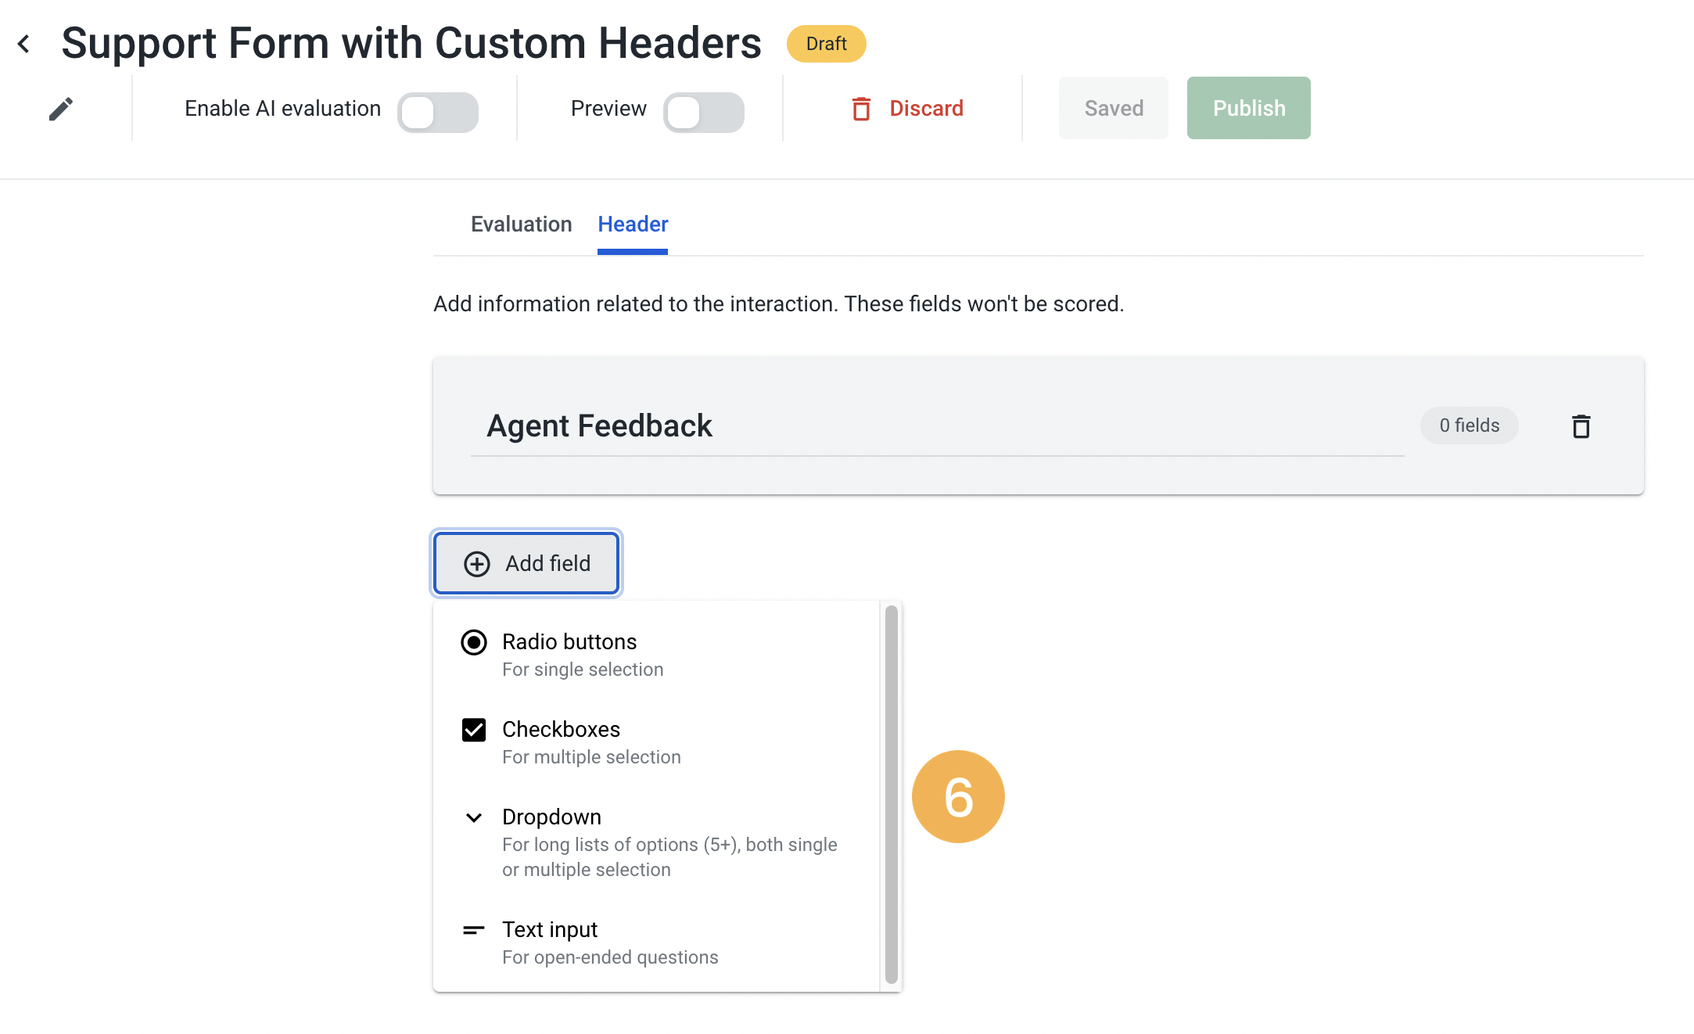
Task: Click the 'Preview' label text
Action: point(608,108)
